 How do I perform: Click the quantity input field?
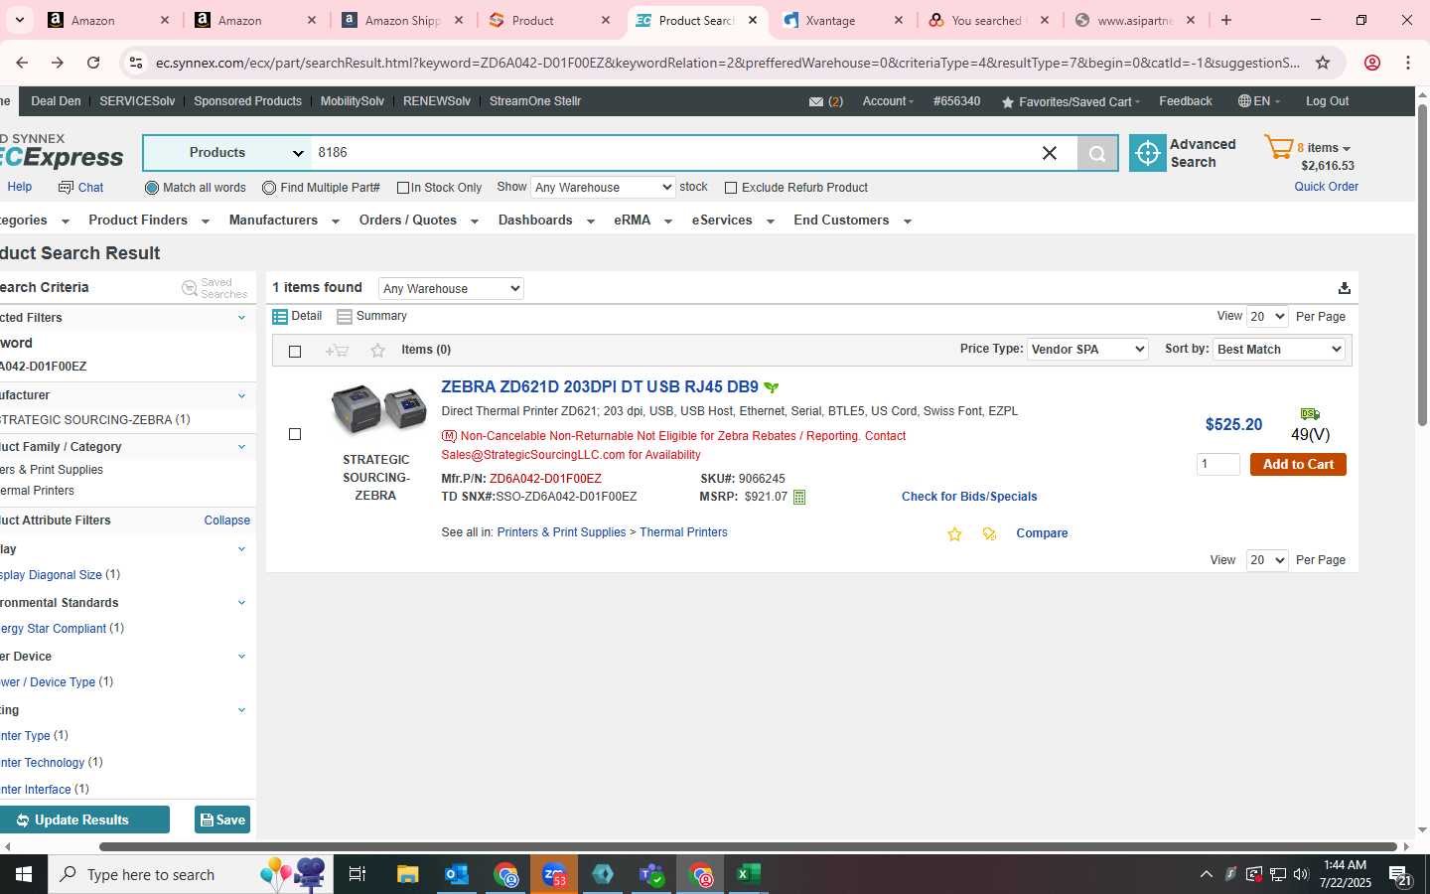coord(1218,465)
